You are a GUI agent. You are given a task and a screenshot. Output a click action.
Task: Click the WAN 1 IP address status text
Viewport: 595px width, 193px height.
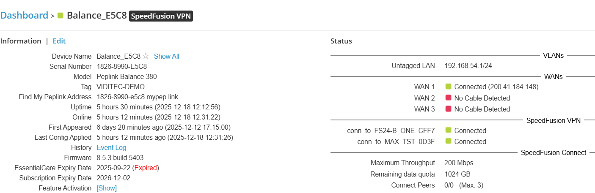(x=496, y=87)
